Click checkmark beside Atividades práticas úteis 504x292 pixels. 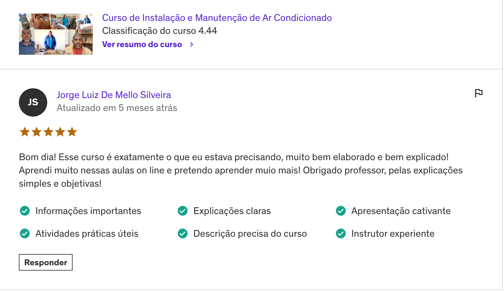(x=25, y=234)
